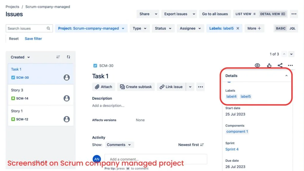This screenshot has height=171, width=304.
Task: Open the Created sort dropdown
Action: tap(20, 57)
